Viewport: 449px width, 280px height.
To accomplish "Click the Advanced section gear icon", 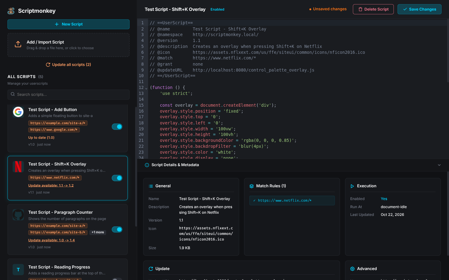I will tap(352, 269).
